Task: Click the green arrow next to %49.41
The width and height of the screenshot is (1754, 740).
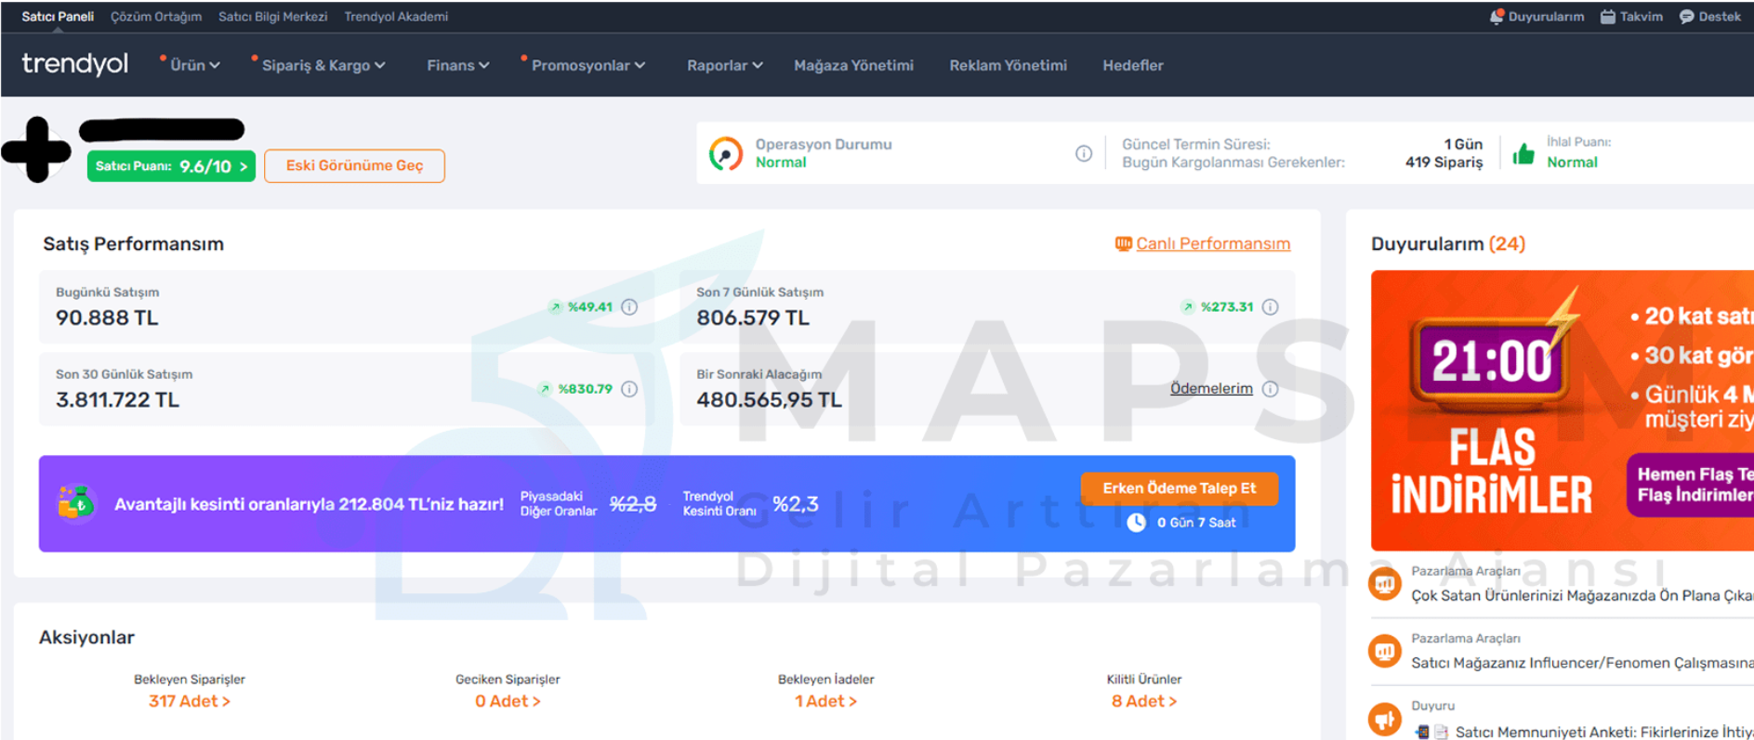Action: pyautogui.click(x=555, y=306)
